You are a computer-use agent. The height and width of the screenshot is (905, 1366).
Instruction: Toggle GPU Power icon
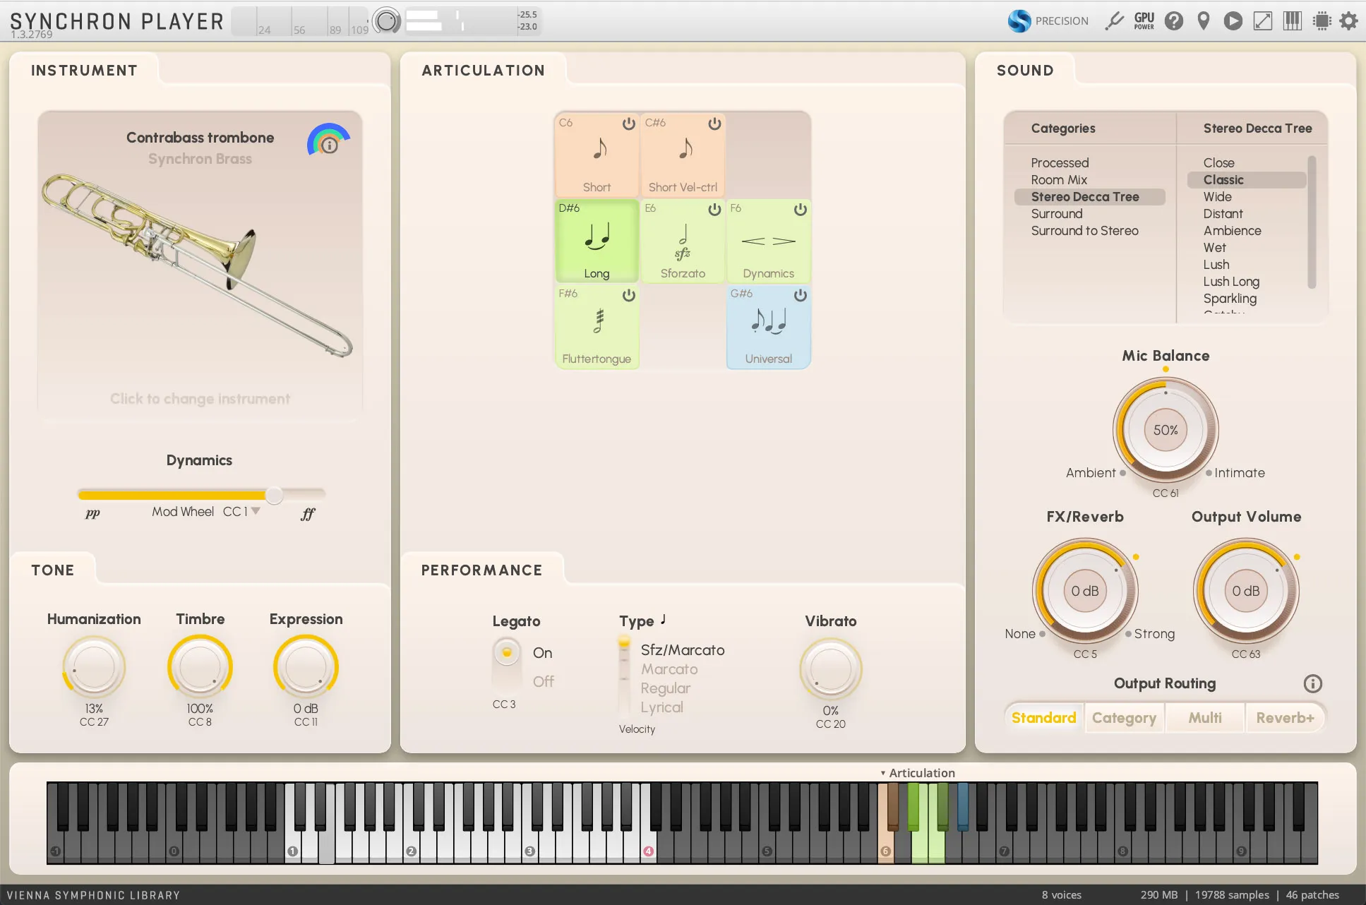click(x=1144, y=21)
